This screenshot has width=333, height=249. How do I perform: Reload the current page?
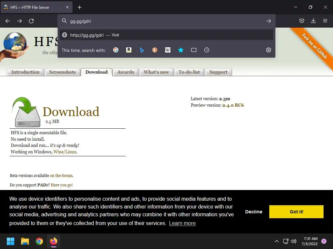coord(31,21)
